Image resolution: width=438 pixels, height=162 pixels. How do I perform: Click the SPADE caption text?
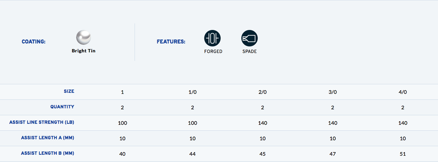250,52
